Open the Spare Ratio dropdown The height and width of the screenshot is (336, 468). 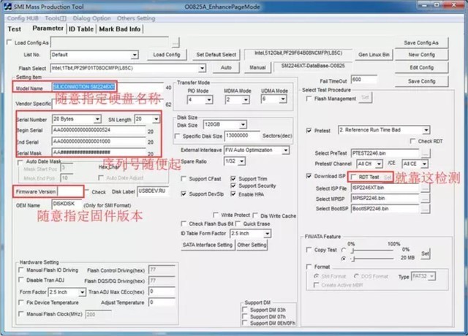tap(242, 161)
